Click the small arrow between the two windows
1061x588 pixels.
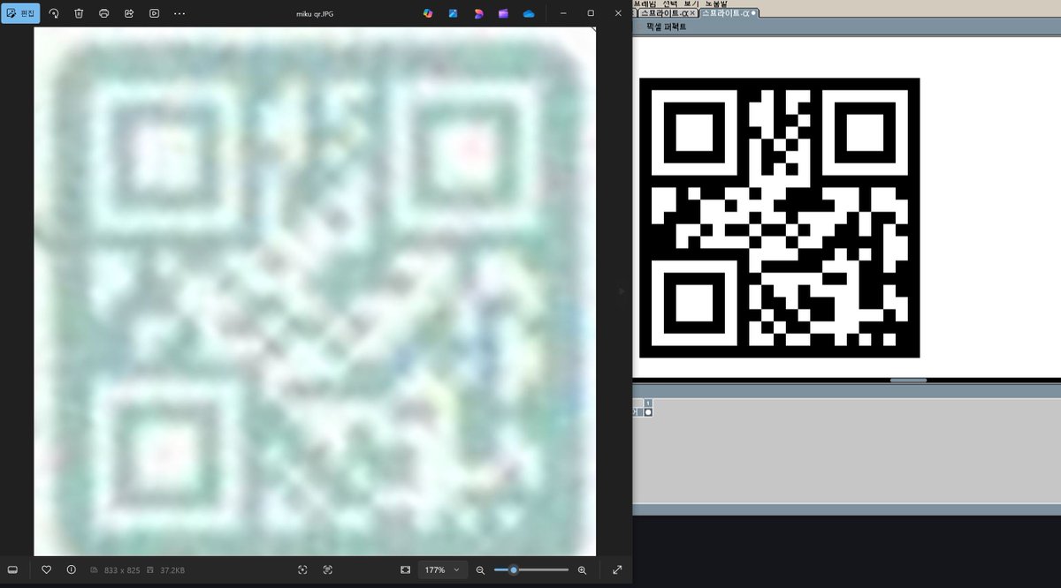click(x=621, y=290)
